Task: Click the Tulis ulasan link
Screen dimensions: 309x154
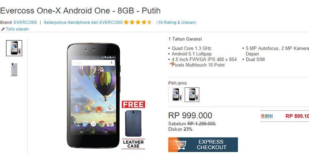Action: (x=17, y=29)
